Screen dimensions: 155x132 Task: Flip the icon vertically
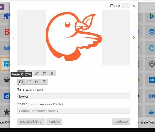pyautogui.click(x=44, y=82)
